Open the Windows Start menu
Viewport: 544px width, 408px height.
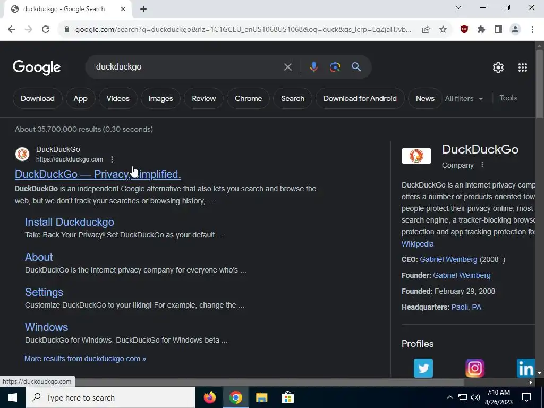coord(13,397)
